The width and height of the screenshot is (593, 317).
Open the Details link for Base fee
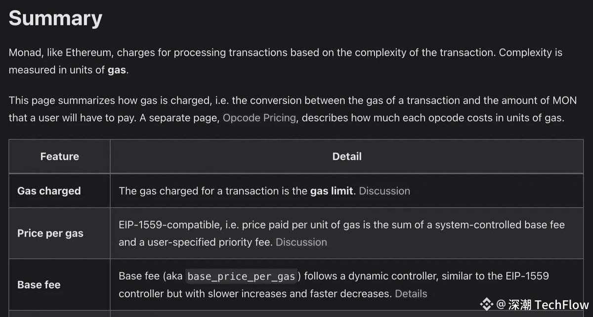(411, 294)
